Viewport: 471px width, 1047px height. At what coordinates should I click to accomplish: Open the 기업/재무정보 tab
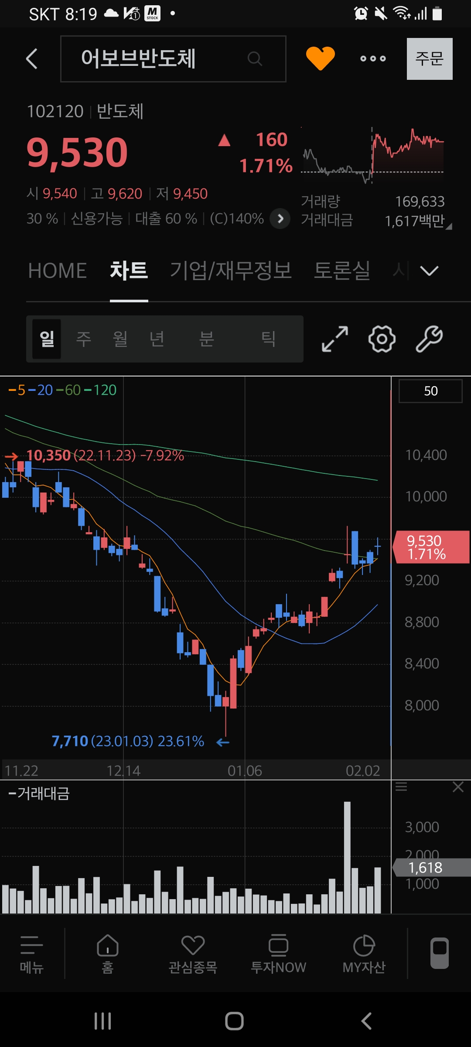tap(231, 270)
